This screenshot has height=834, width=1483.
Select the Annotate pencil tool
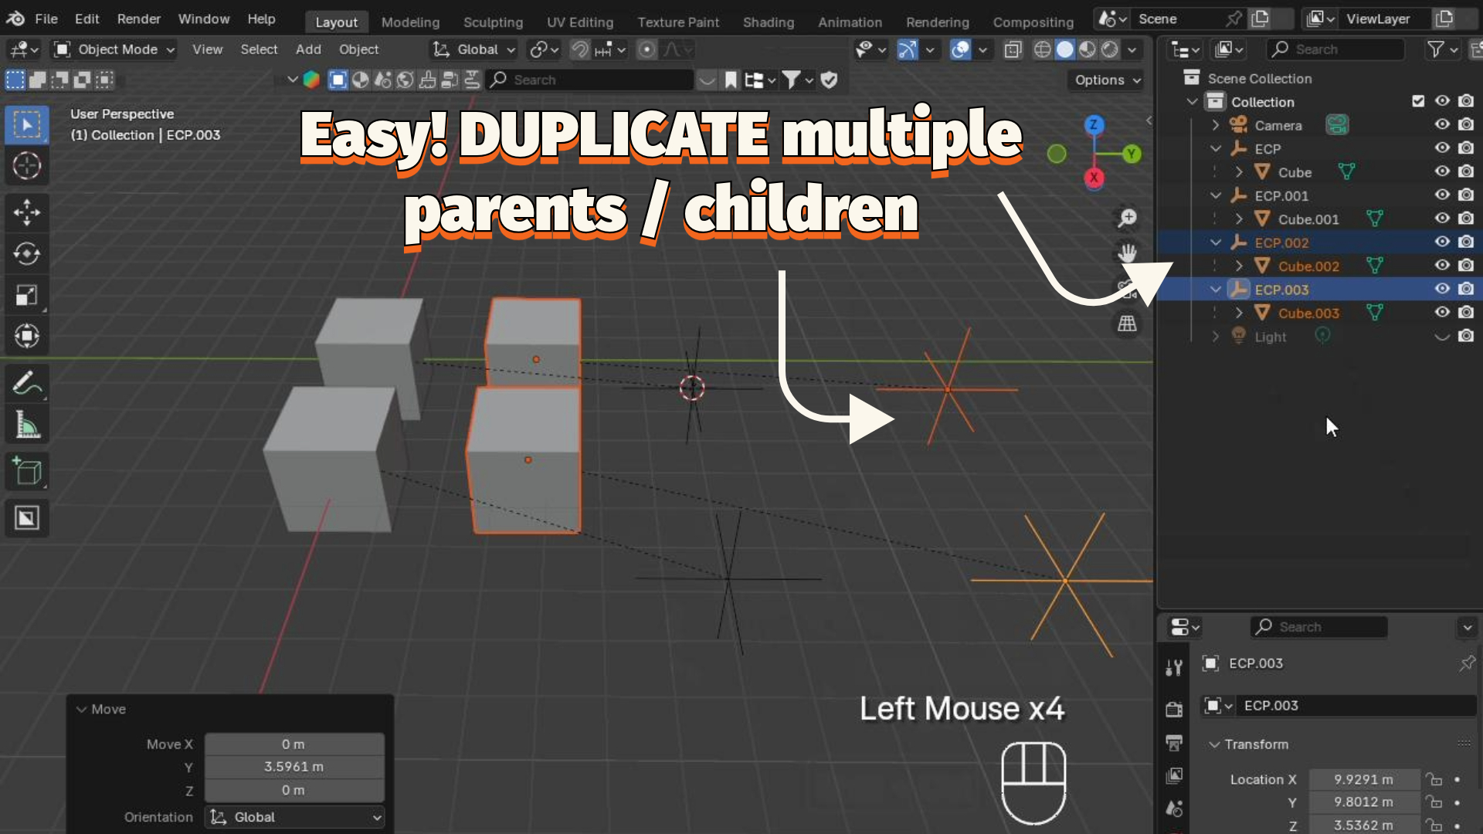[x=27, y=383]
